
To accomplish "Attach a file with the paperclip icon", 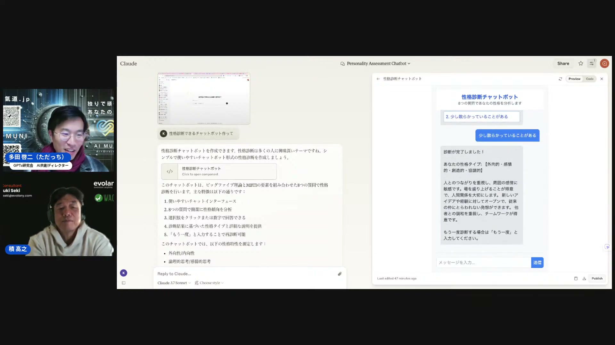I will click(x=340, y=274).
